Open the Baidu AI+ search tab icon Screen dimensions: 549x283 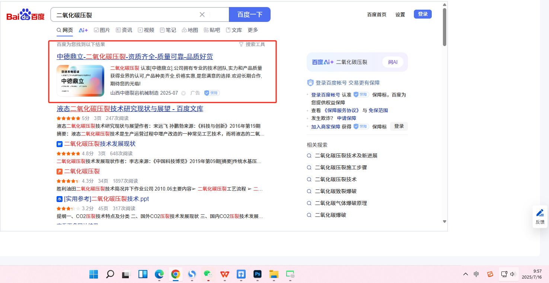tap(83, 30)
